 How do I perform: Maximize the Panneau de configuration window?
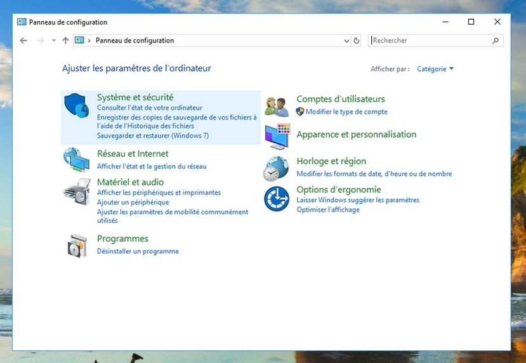471,22
